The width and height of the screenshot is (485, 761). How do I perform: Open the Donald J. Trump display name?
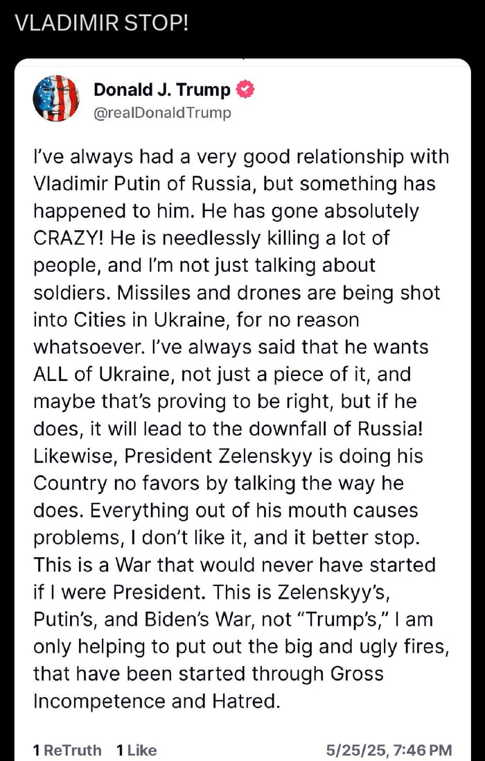(161, 89)
